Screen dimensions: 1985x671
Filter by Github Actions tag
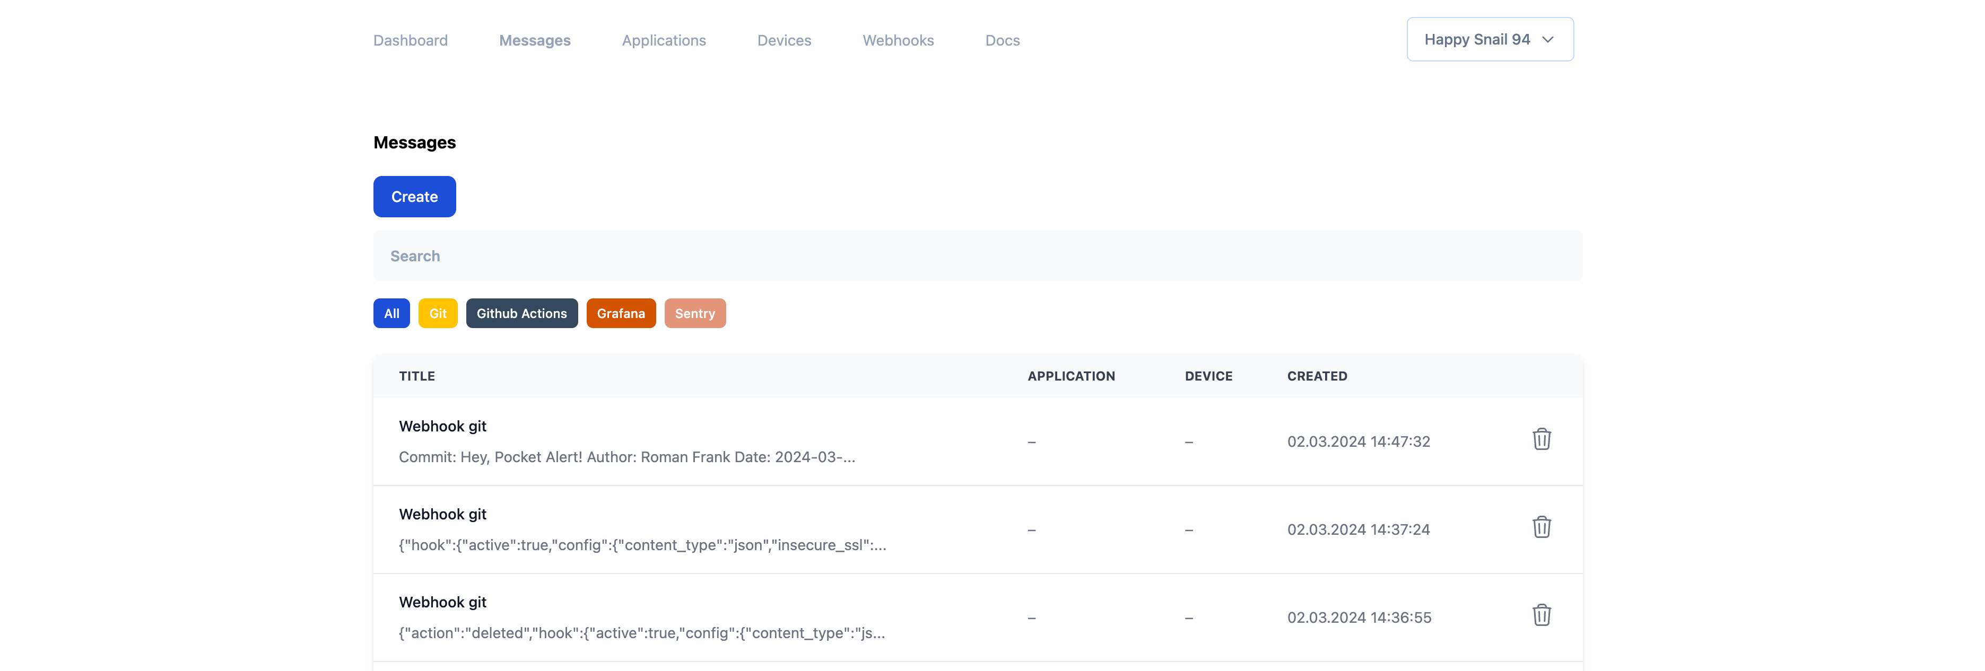521,313
